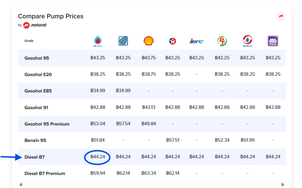Image resolution: width=302 pixels, height=188 pixels.
Task: Select the Caltex star logo
Action: point(173,41)
